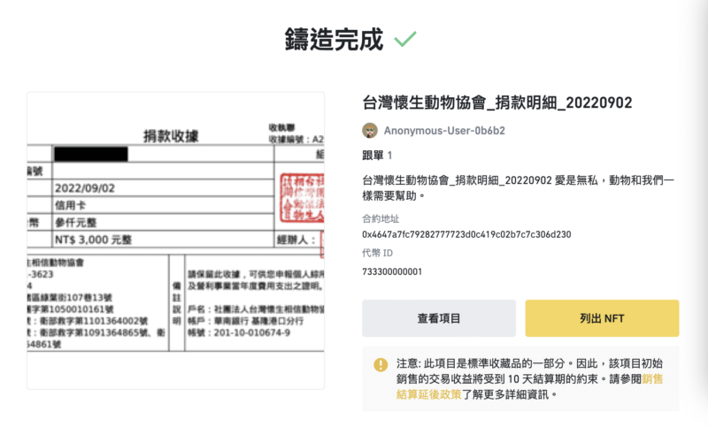Click the 捐款收據 receipt title
Image resolution: width=708 pixels, height=427 pixels.
(171, 136)
